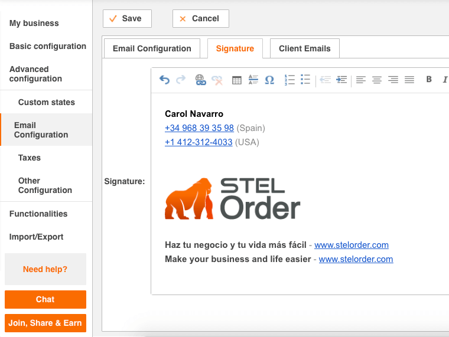Cancel the signature changes
Viewport: 449px width, 337px height.
201,19
